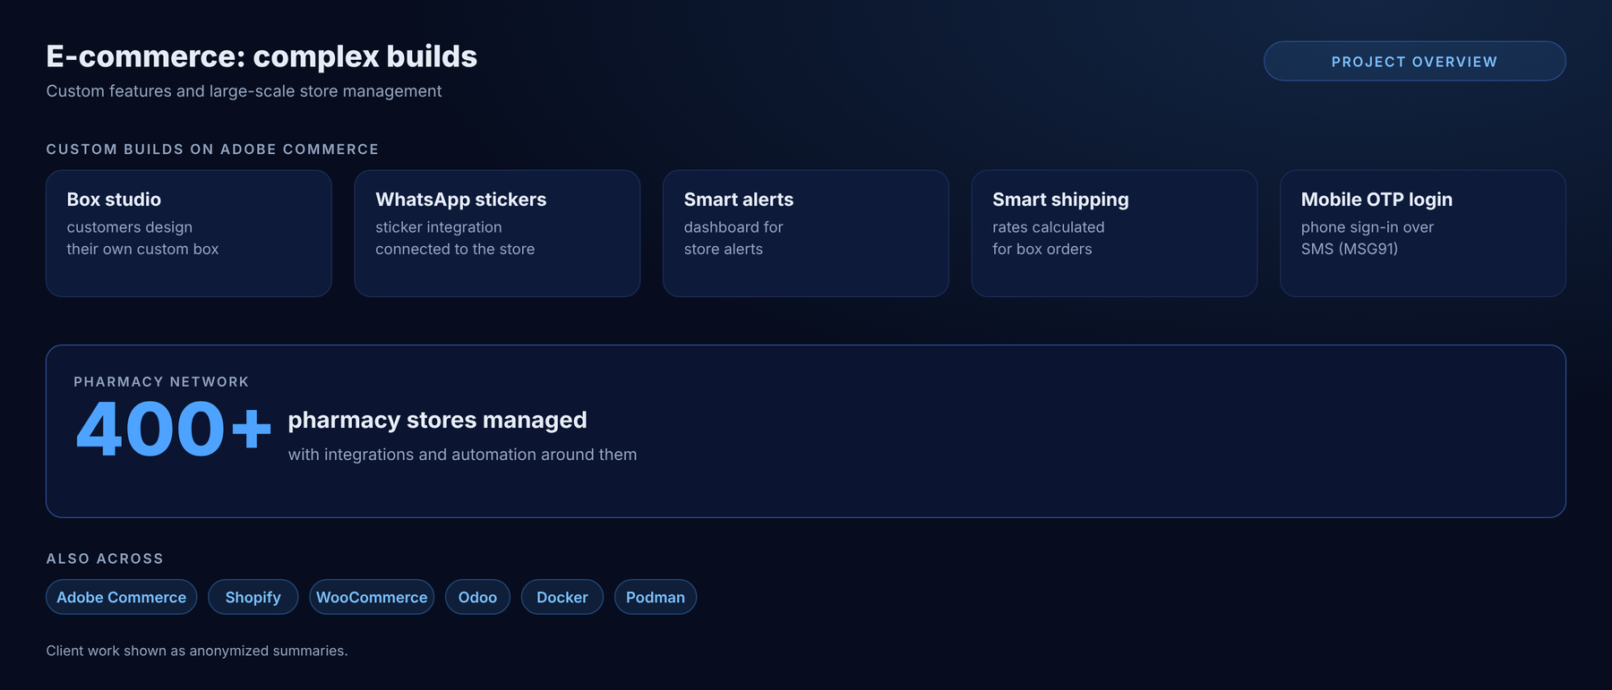Click the Adobe Commerce tag
Image resolution: width=1612 pixels, height=690 pixels.
tap(121, 597)
